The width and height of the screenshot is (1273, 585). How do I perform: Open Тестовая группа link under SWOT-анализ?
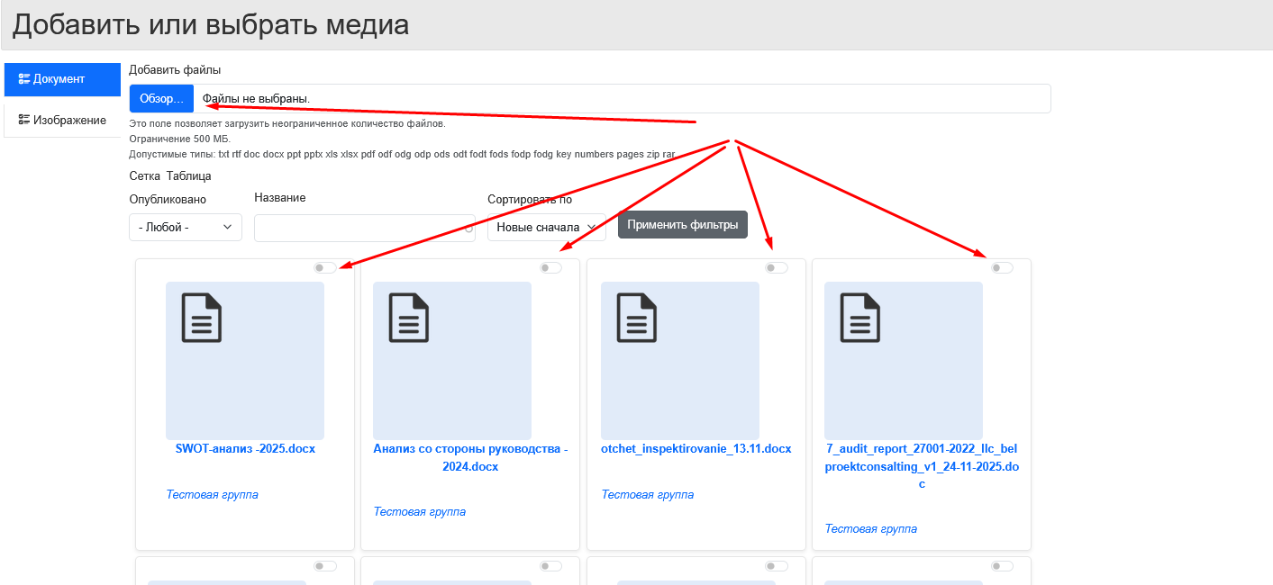(x=212, y=495)
